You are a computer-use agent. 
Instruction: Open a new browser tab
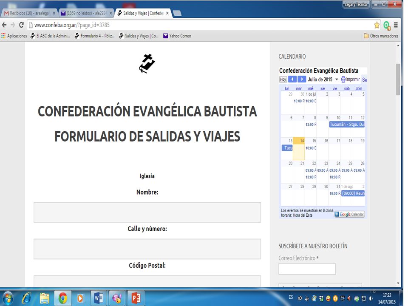177,13
